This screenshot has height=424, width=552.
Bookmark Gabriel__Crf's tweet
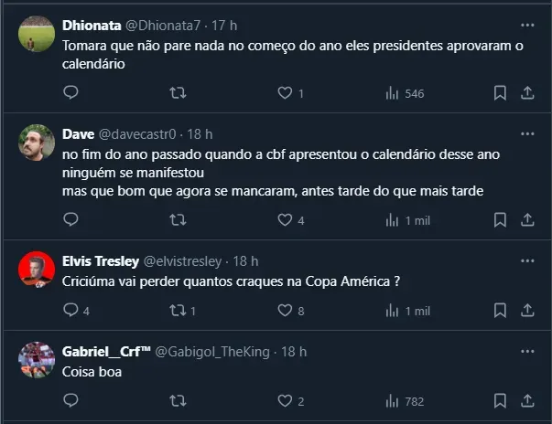[500, 400]
